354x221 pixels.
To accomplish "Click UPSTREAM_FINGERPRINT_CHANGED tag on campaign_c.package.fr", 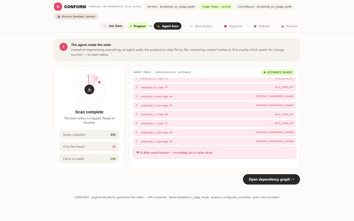I will tap(275, 141).
